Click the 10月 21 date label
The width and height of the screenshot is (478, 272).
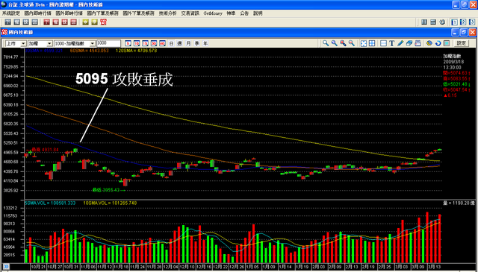(38, 267)
